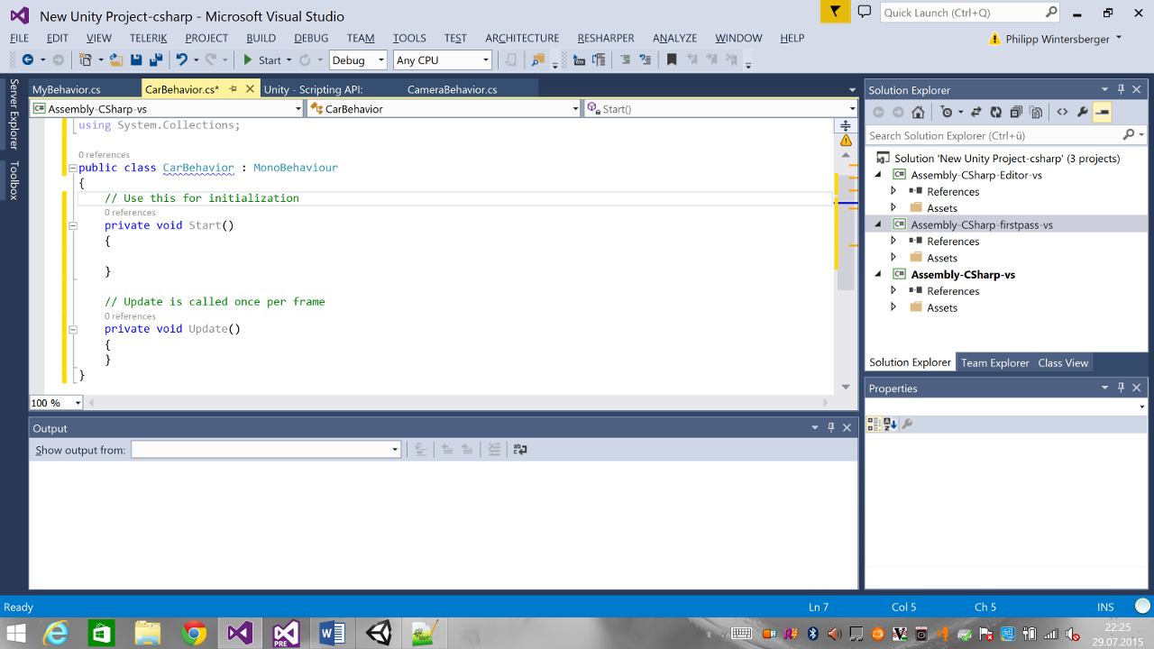Click the View Code icon in Solution Explorer
This screenshot has height=649, width=1154.
(x=1062, y=112)
